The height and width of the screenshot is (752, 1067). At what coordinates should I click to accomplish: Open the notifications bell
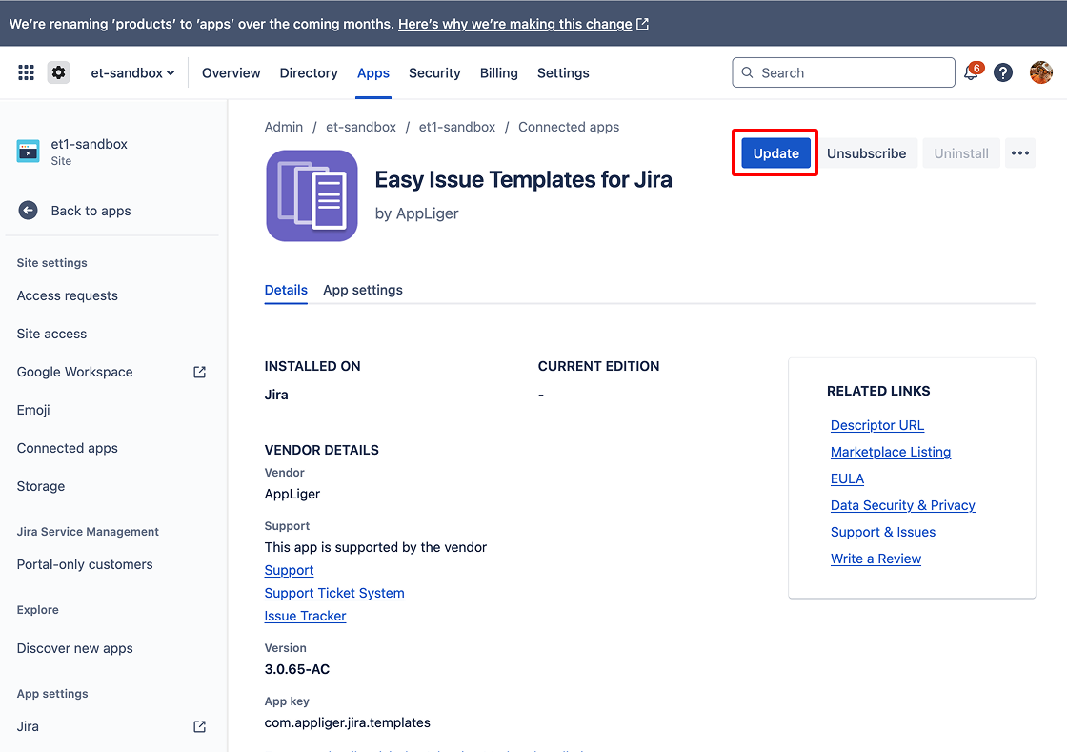(x=971, y=73)
